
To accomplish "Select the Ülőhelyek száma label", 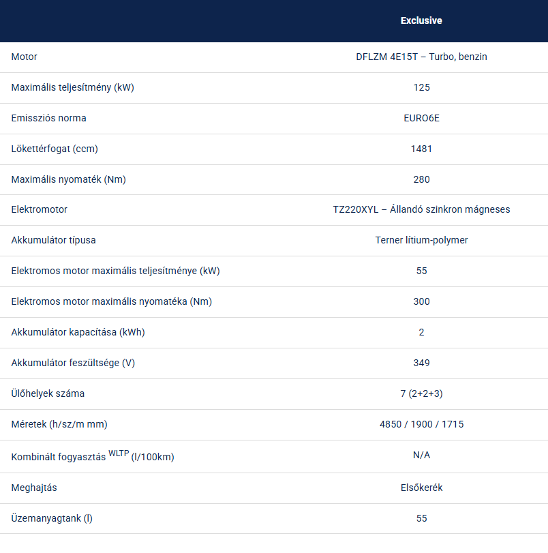I will tap(48, 393).
